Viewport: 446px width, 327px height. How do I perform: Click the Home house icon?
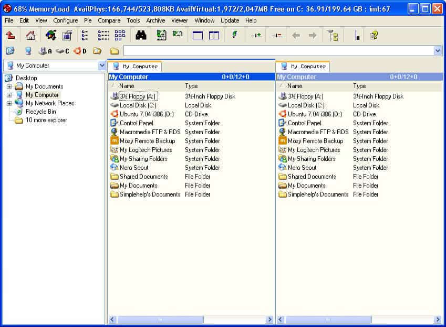coord(31,36)
